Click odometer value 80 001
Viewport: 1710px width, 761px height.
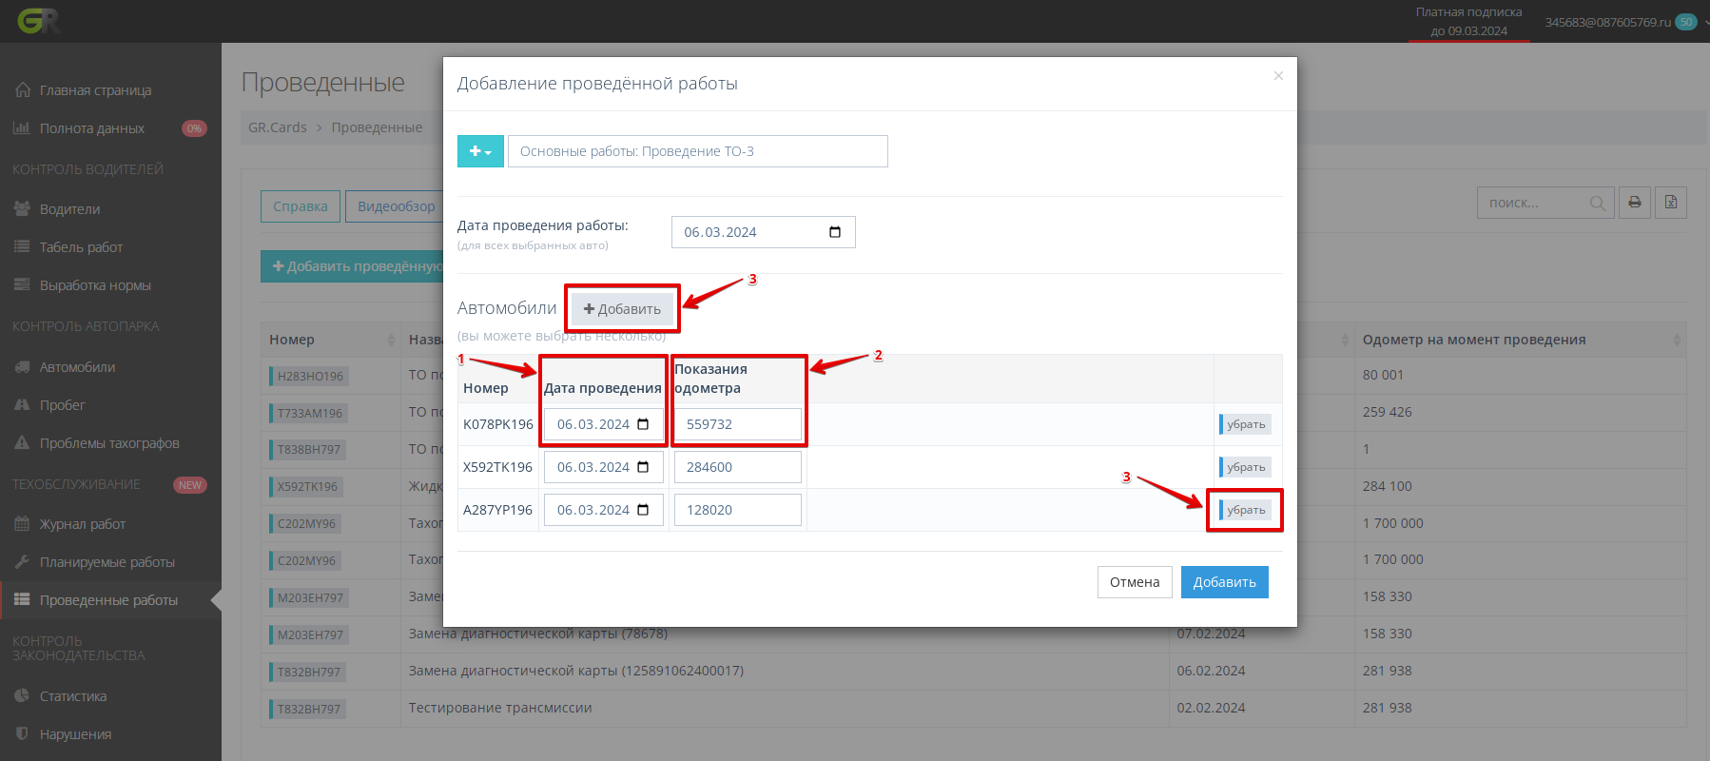[1383, 375]
